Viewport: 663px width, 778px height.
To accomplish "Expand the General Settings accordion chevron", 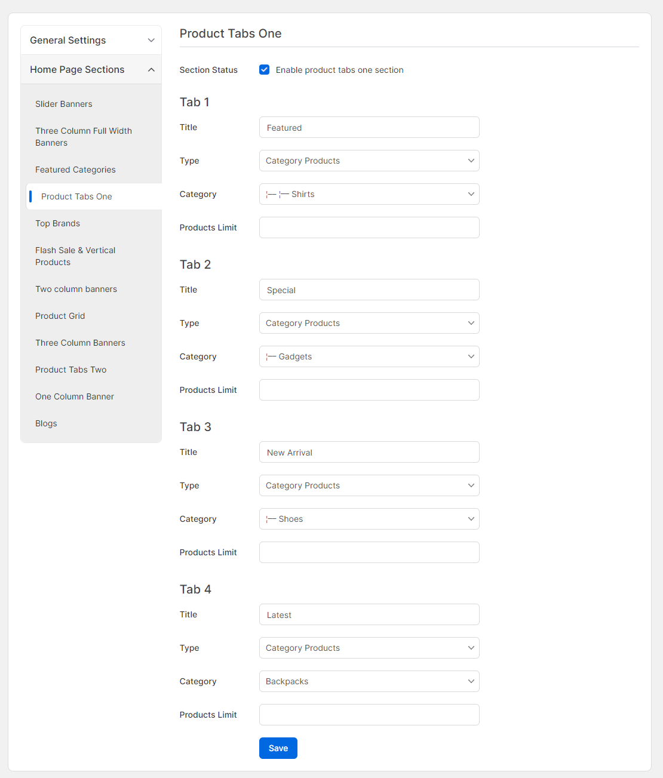I will pos(151,40).
